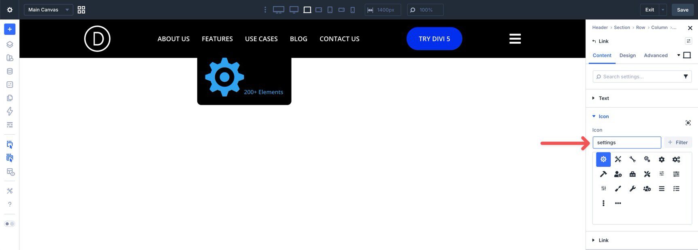Switch to the Design tab
Image resolution: width=698 pixels, height=250 pixels.
click(x=627, y=55)
